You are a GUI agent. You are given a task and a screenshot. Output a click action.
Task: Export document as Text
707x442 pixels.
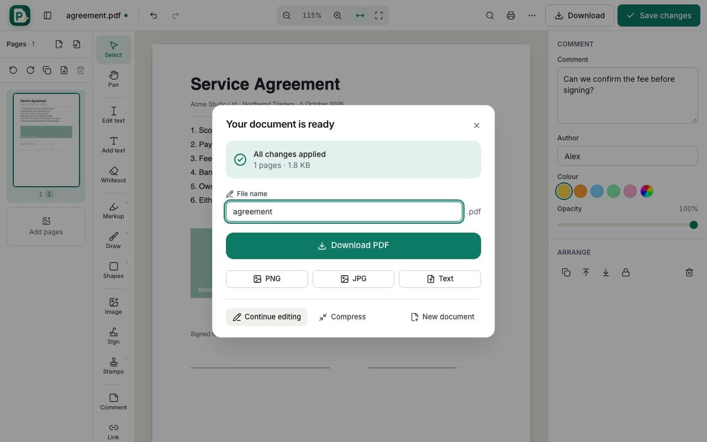[440, 279]
